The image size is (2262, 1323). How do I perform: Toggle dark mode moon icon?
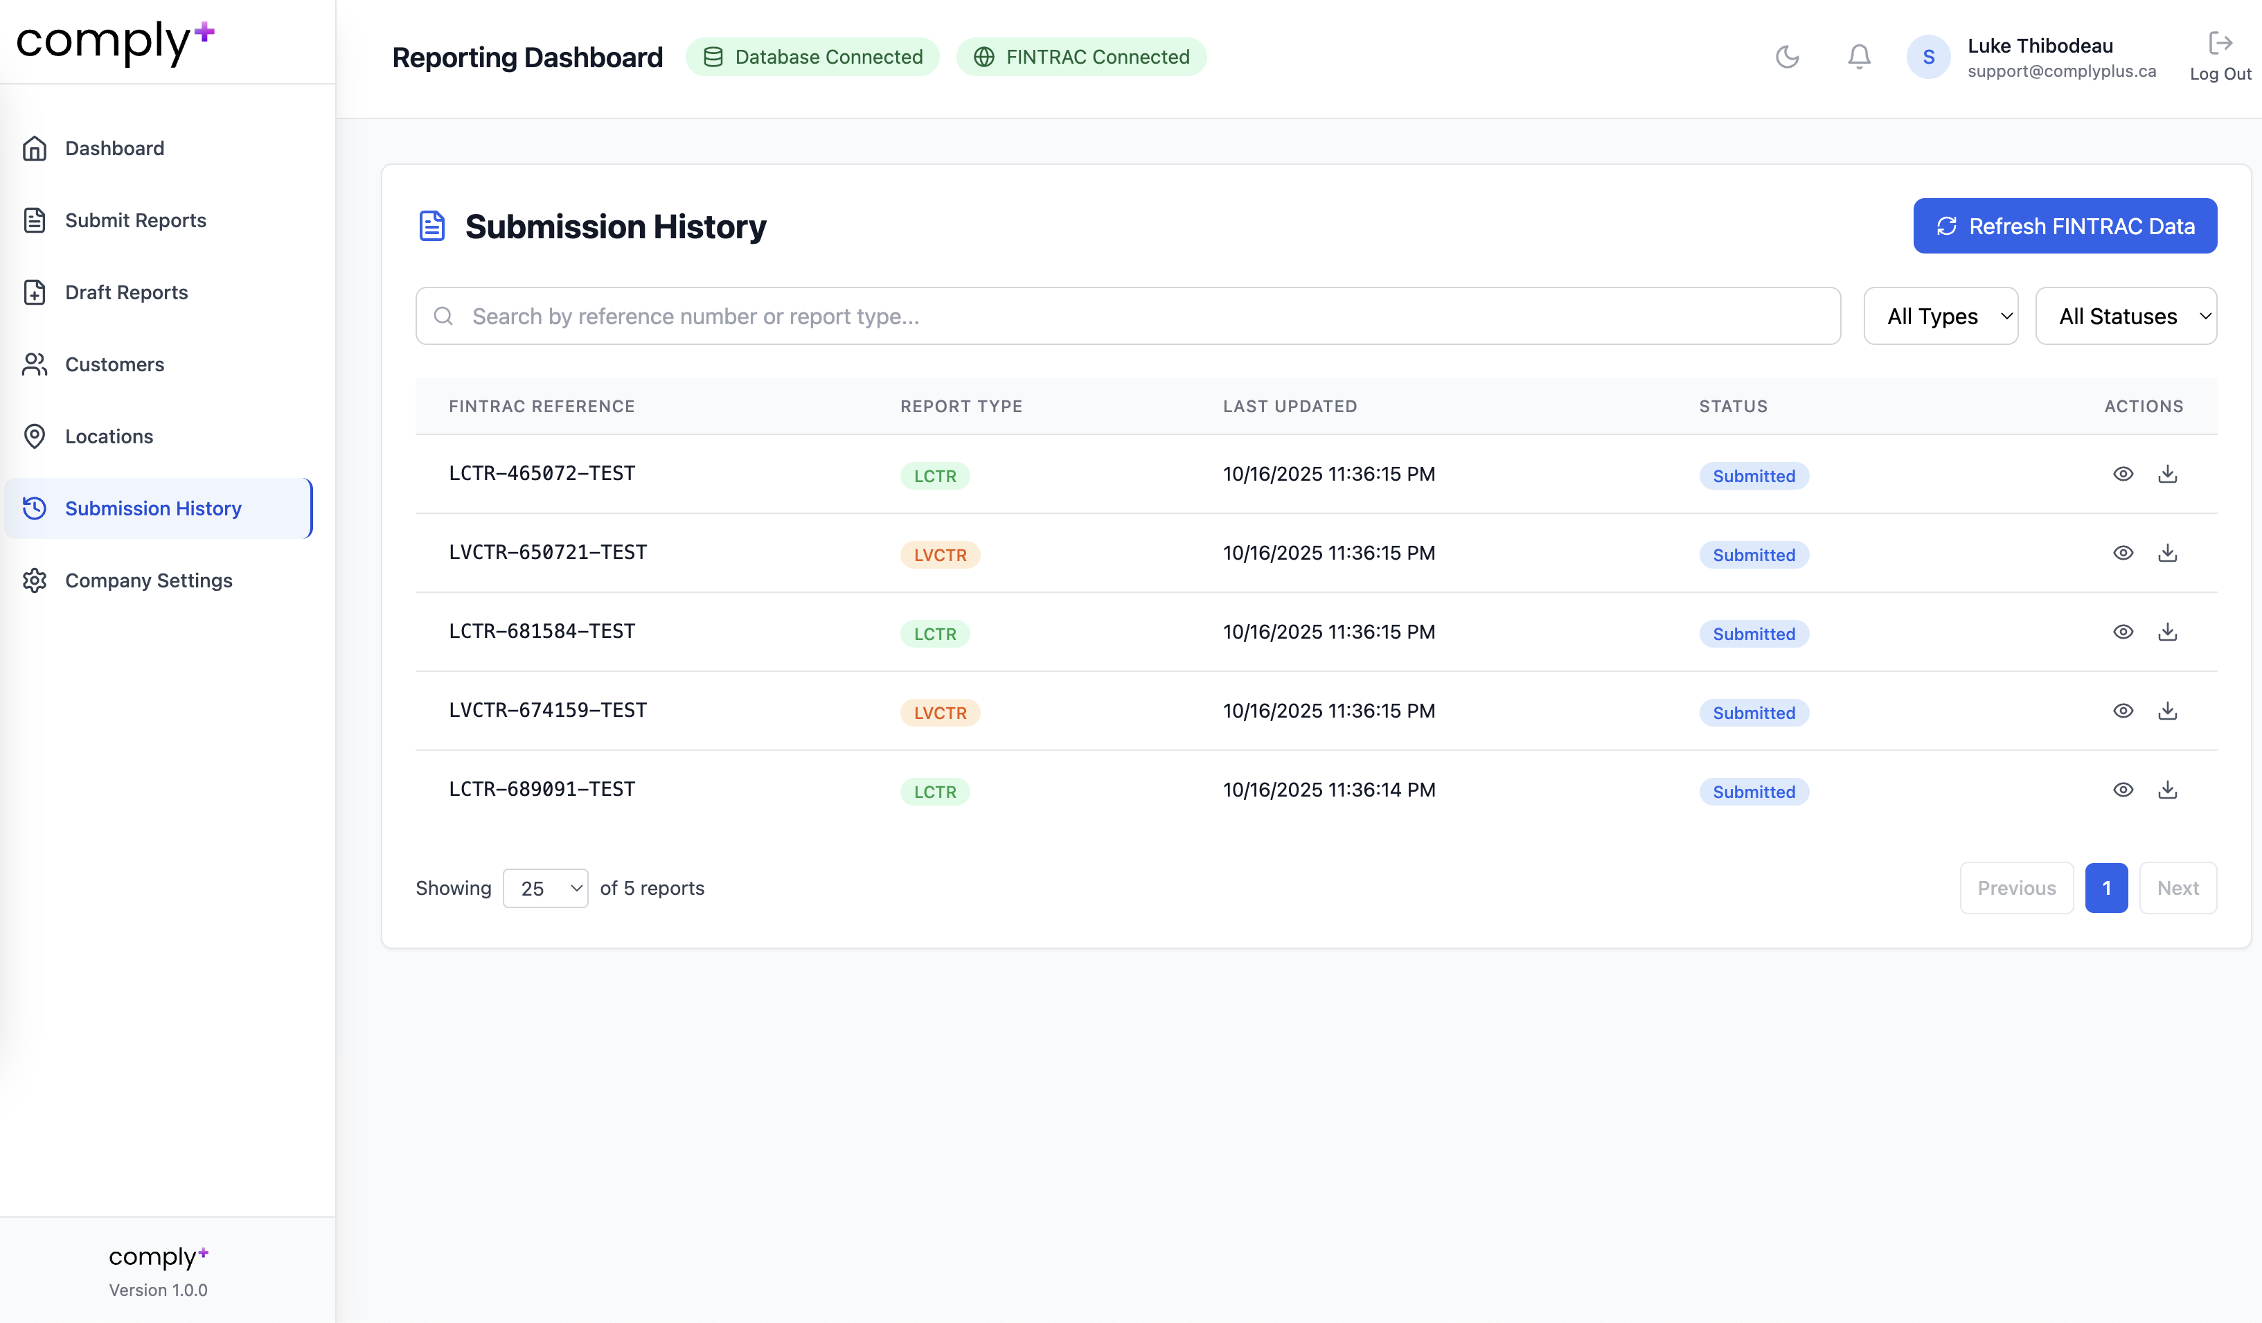click(x=1787, y=57)
